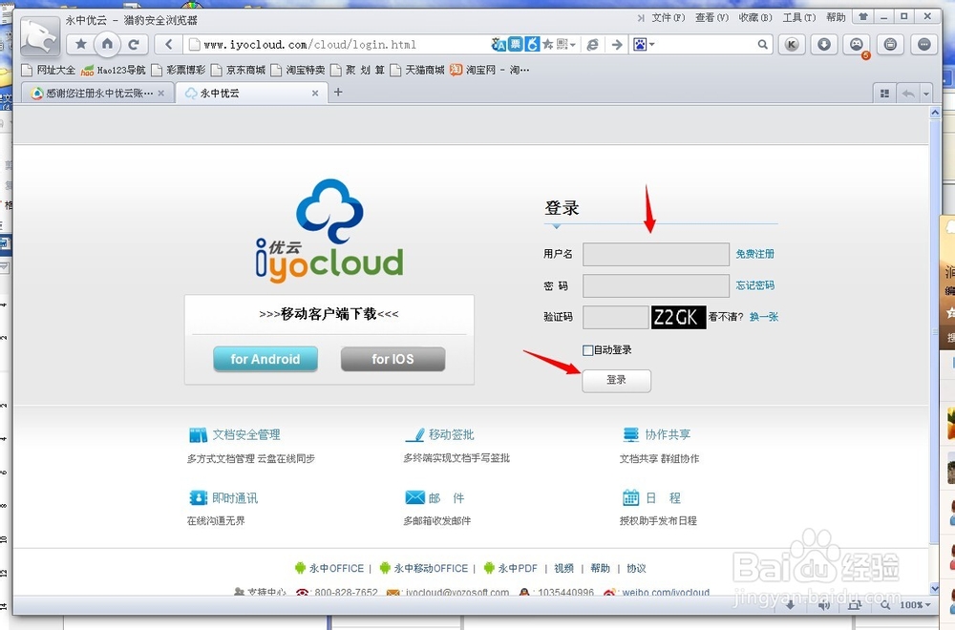Expand the closed tabs dropdown arrow
The width and height of the screenshot is (955, 630).
click(925, 94)
